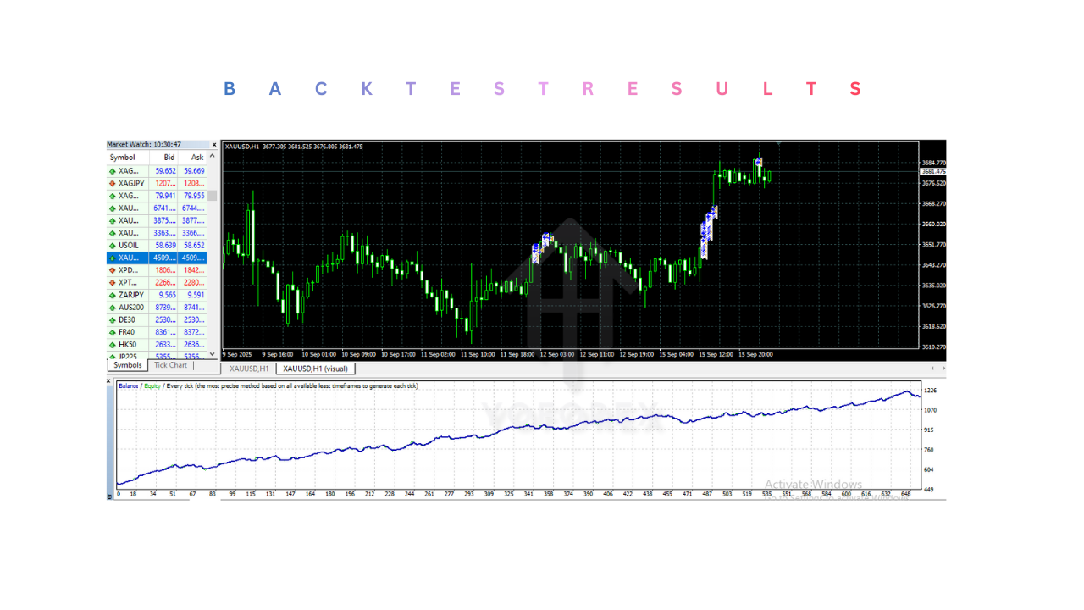
Task: Click the red arrow icon next to XPD
Action: click(x=113, y=269)
